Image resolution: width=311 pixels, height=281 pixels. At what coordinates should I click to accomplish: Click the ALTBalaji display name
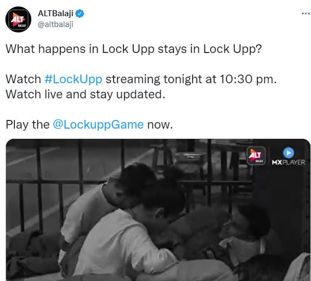click(56, 14)
